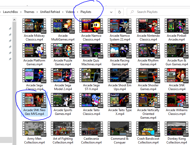Open Arcade Midway Classics.mp4 video file
Screen dimensions: 190x145
(34, 26)
